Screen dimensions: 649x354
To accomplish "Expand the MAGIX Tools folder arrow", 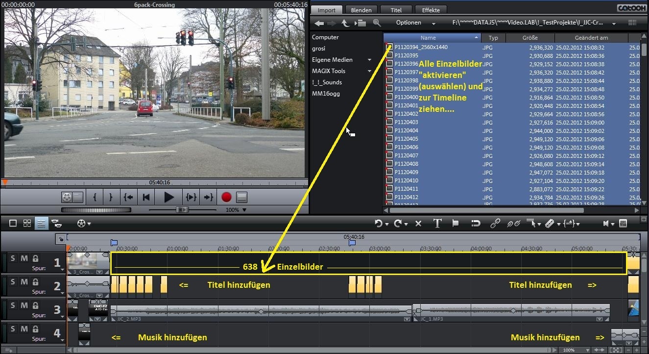I will 370,71.
